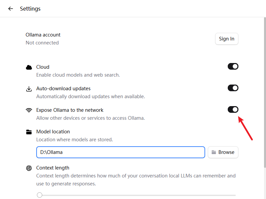
Task: Browse for model location folder
Action: [x=223, y=152]
